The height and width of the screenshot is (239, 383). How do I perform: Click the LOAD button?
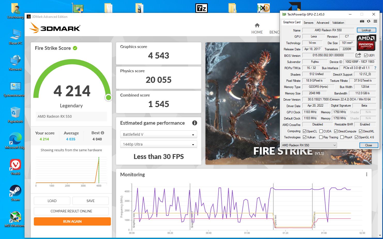tap(52, 201)
